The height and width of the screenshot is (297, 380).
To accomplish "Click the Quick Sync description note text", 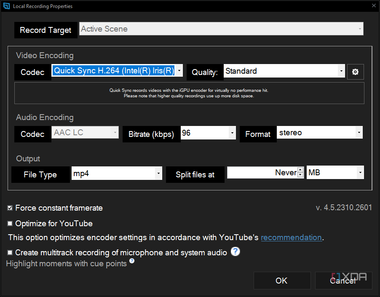I will click(x=189, y=93).
